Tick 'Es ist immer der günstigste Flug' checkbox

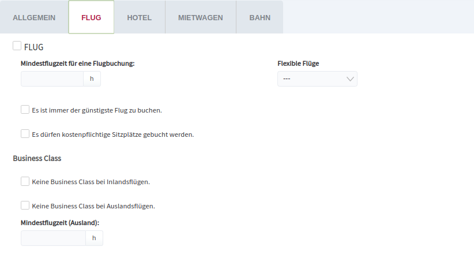click(25, 110)
